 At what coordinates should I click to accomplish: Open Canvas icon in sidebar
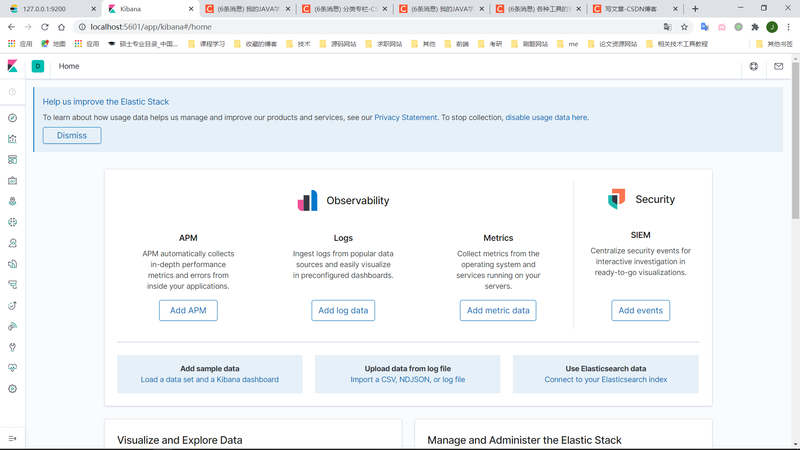(12, 180)
